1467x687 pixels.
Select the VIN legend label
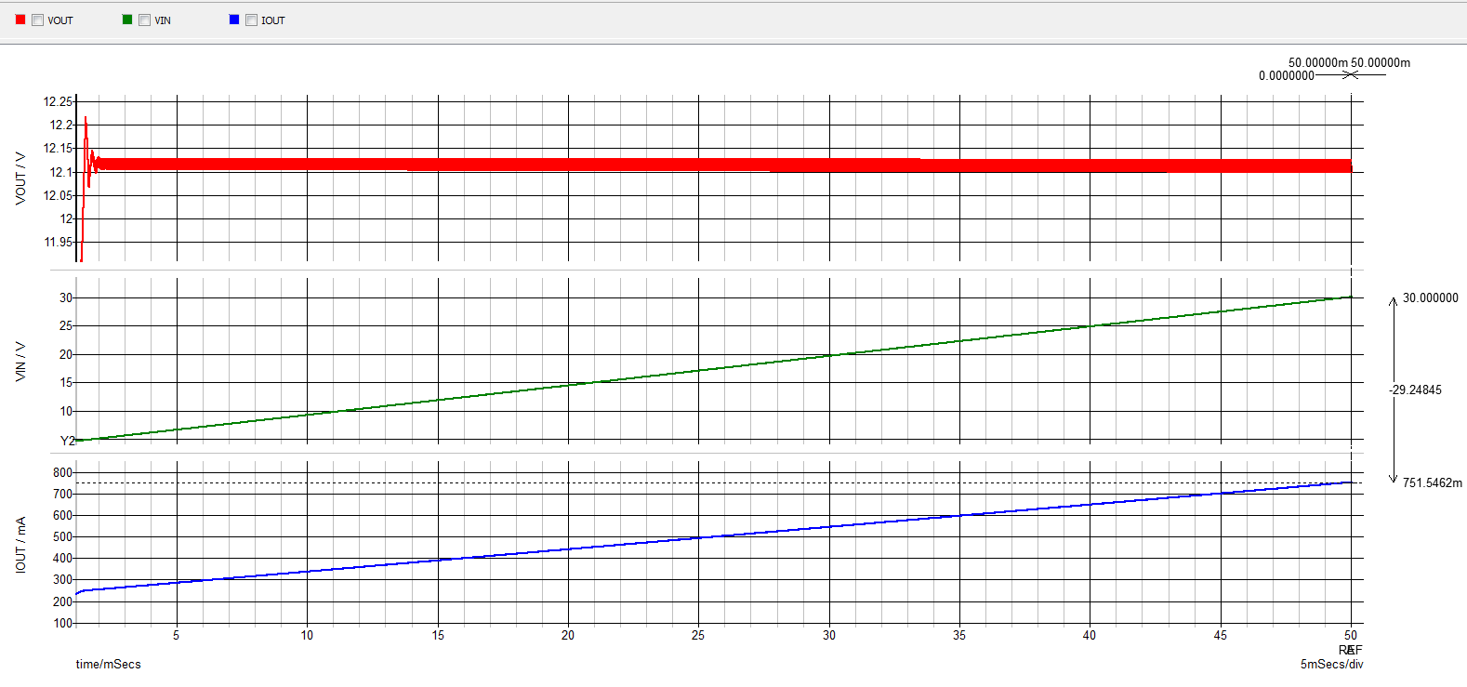[x=163, y=20]
